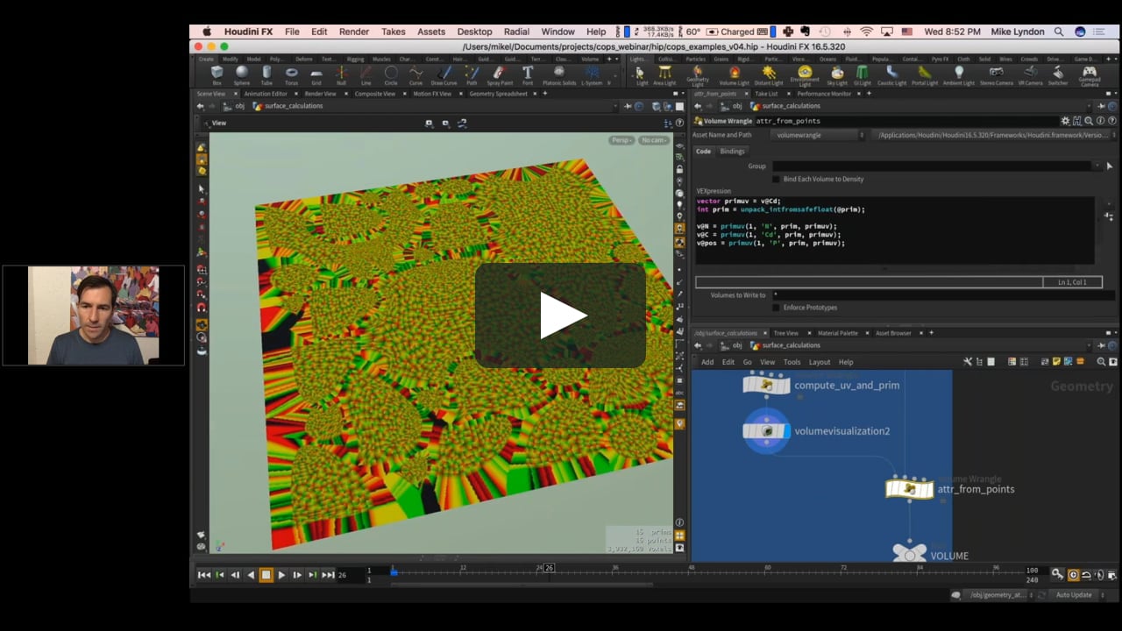Click the obj path button in Scene View
The image size is (1122, 631).
pyautogui.click(x=234, y=106)
